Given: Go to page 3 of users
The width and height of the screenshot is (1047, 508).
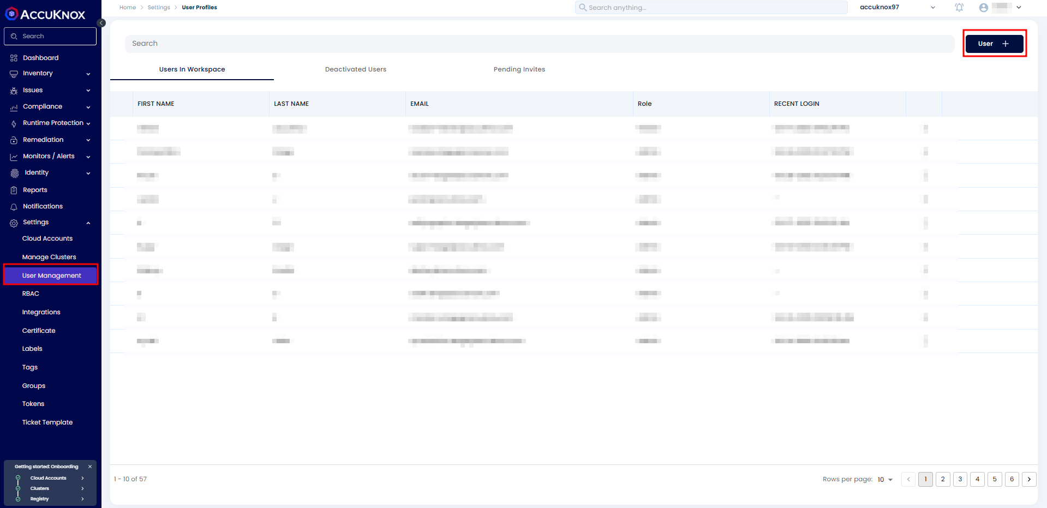Looking at the screenshot, I should pos(960,479).
